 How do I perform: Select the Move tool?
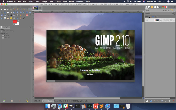[x=5, y=12]
